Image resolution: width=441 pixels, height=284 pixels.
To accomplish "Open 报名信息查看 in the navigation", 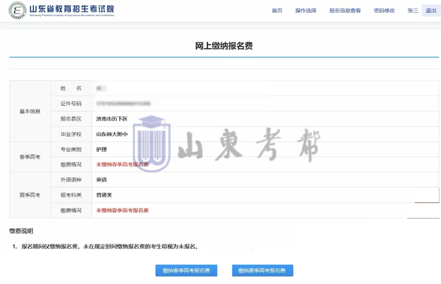I will (345, 11).
